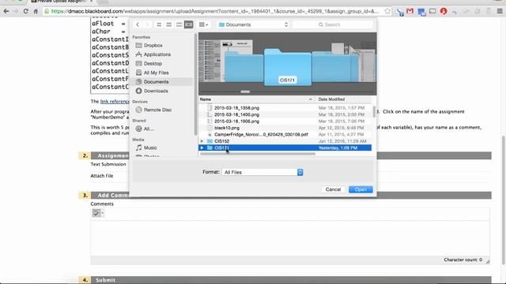Sort files by Date Modified header
The width and height of the screenshot is (506, 284).
[344, 99]
